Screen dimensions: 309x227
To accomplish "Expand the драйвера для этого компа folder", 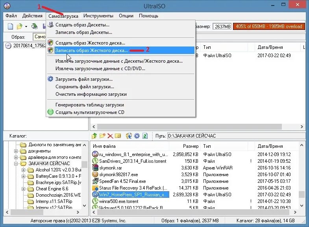I will tap(16, 157).
